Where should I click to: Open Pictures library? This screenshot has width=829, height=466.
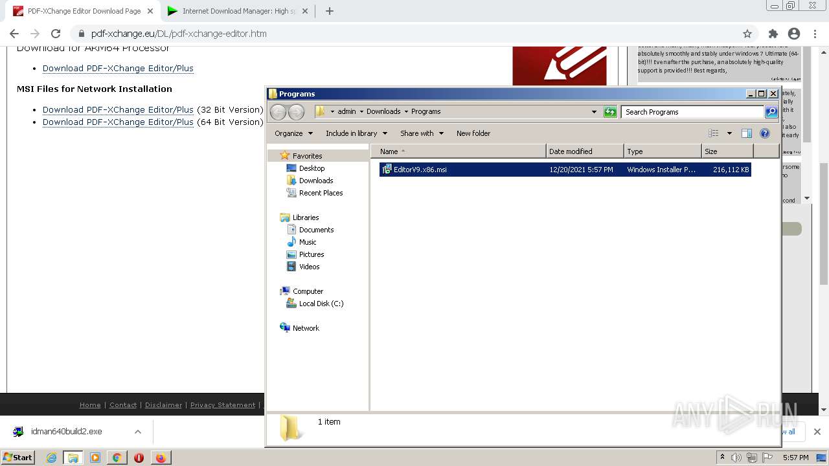point(312,254)
